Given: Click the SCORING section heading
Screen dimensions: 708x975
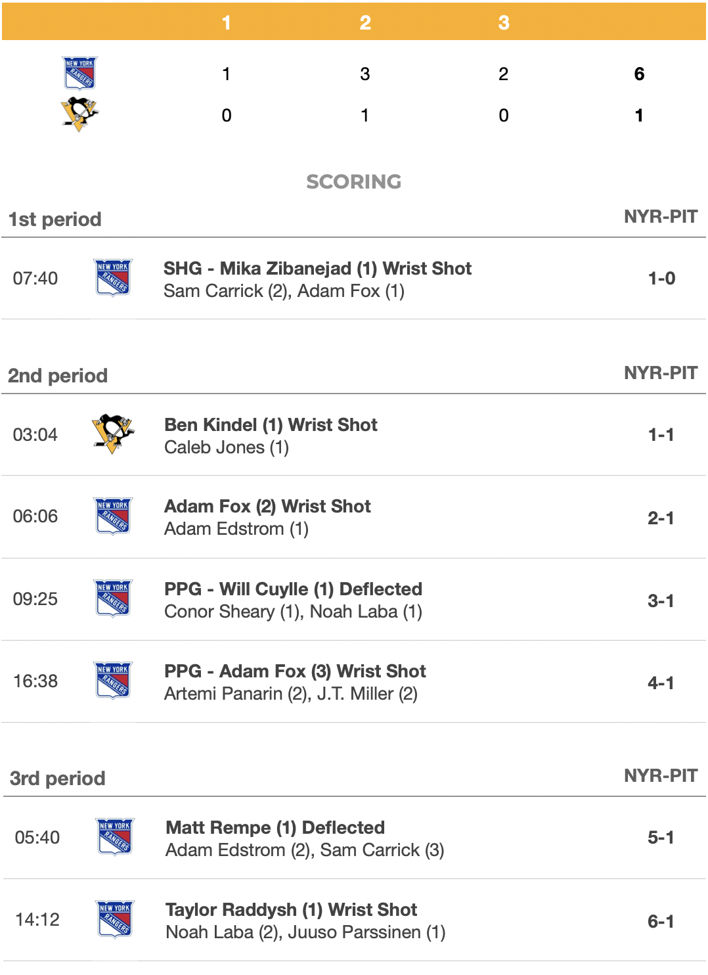Looking at the screenshot, I should coord(353,181).
